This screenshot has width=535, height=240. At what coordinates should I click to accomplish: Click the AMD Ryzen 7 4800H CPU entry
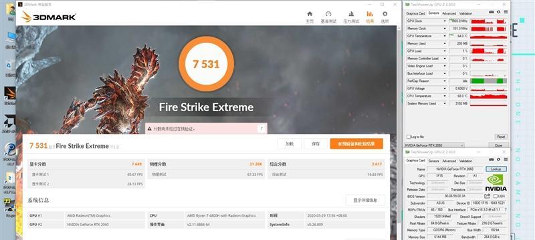click(x=221, y=215)
